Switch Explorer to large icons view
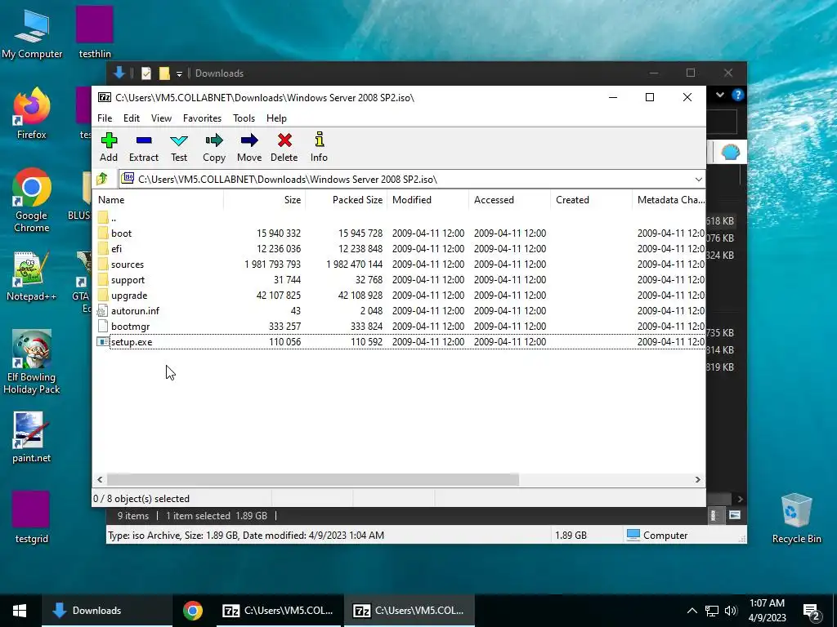Image resolution: width=837 pixels, height=627 pixels. (735, 515)
